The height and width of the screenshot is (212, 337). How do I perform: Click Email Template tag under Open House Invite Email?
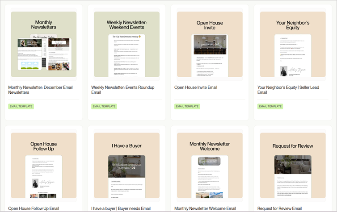187,106
